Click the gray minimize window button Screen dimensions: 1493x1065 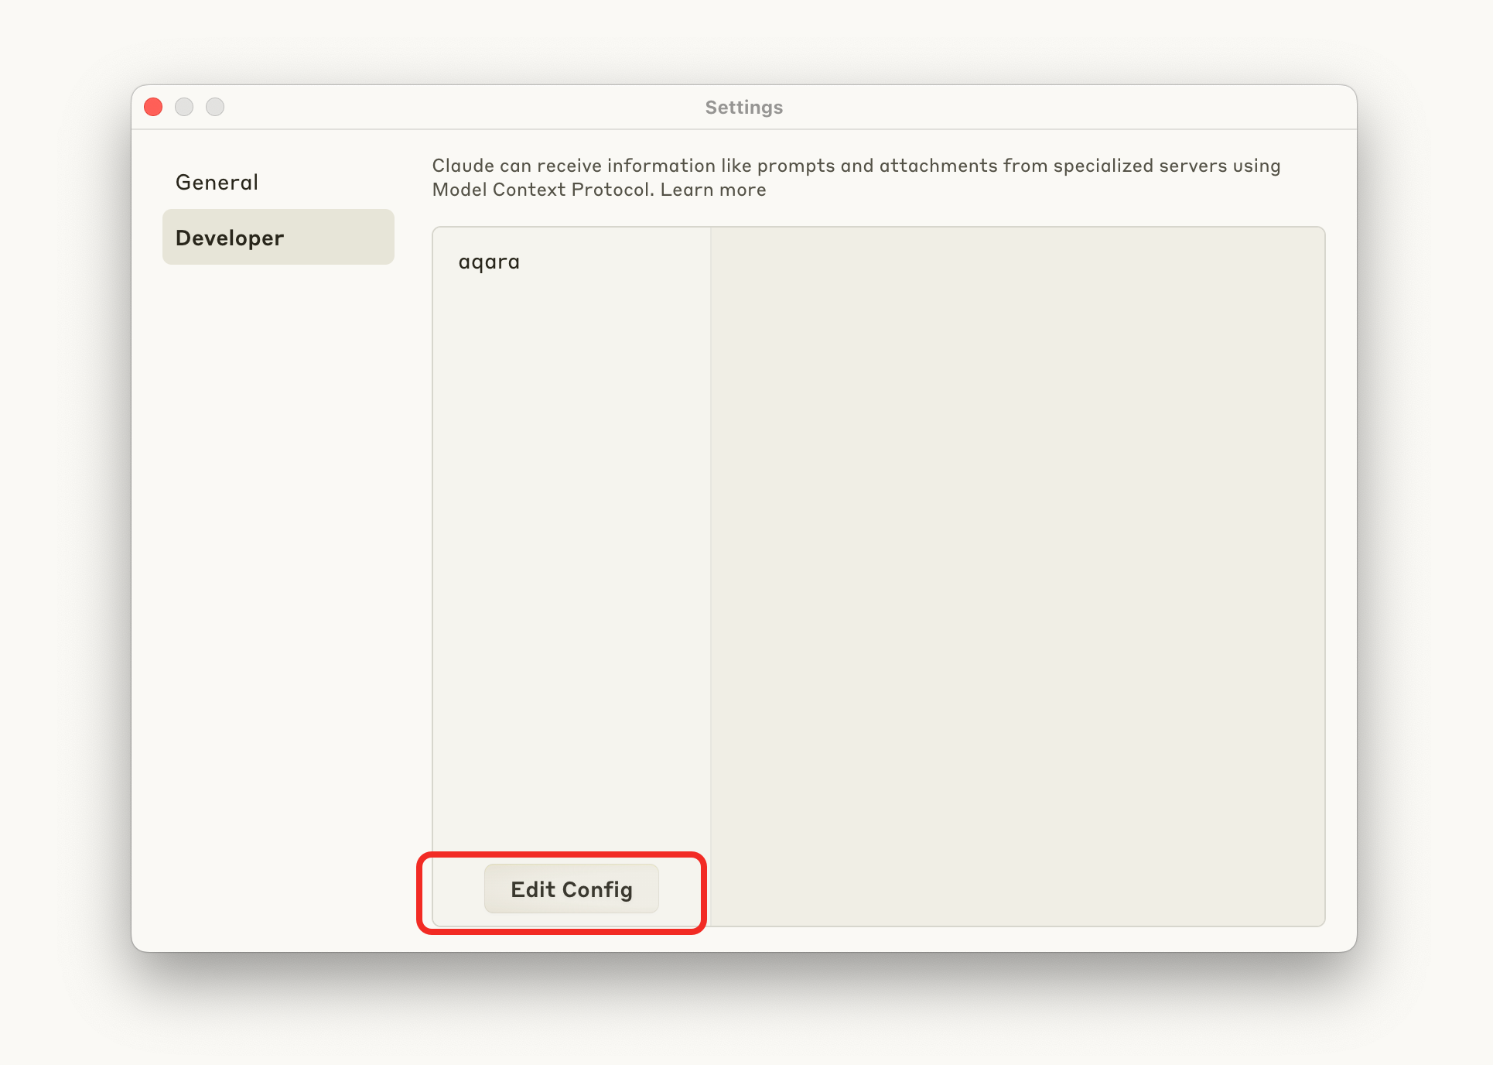click(x=184, y=107)
